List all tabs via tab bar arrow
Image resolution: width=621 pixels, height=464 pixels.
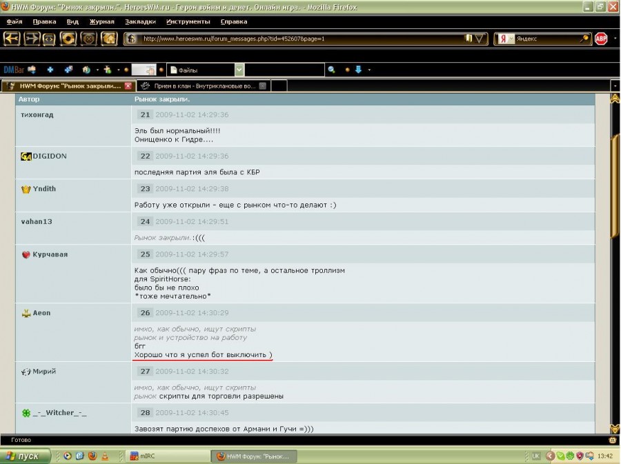click(x=614, y=86)
